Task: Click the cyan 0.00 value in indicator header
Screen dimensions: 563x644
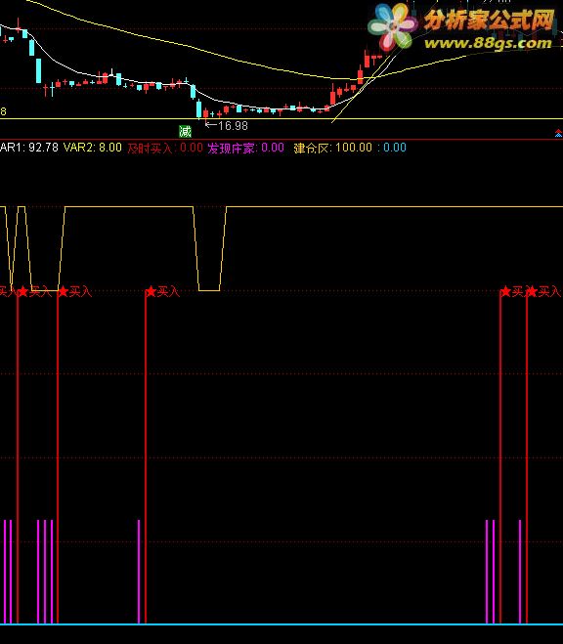Action: pyautogui.click(x=395, y=148)
